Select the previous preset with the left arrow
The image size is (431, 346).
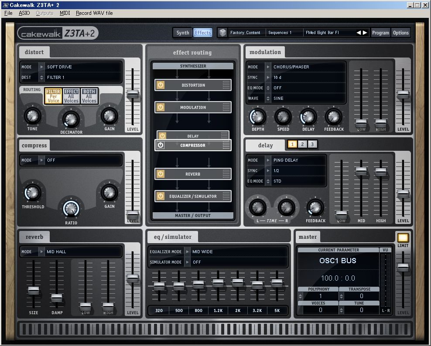tap(359, 33)
